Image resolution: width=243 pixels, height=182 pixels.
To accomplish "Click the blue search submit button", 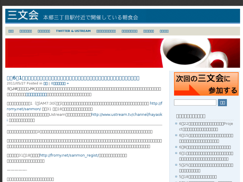I will (222, 103).
